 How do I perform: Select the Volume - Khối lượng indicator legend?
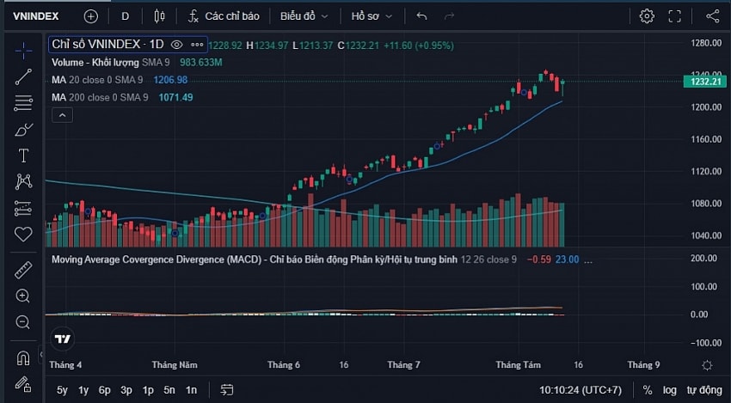[95, 62]
